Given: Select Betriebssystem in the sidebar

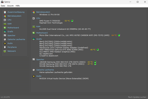Looking at the screenshot, I should pos(15,16).
